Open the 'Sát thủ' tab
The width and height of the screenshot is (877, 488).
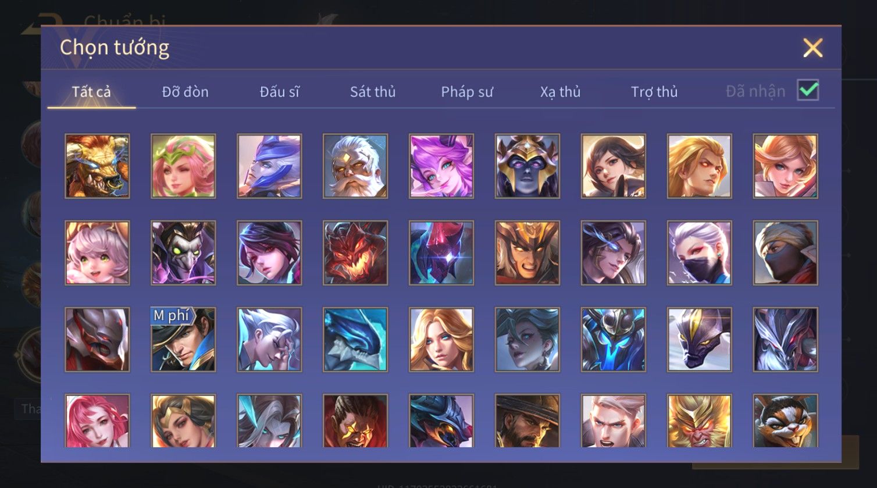tap(373, 92)
